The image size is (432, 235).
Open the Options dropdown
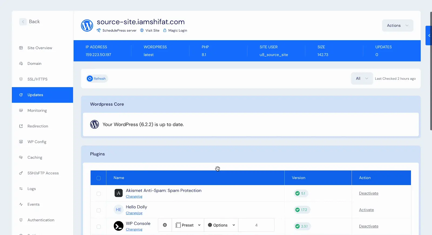pyautogui.click(x=221, y=225)
